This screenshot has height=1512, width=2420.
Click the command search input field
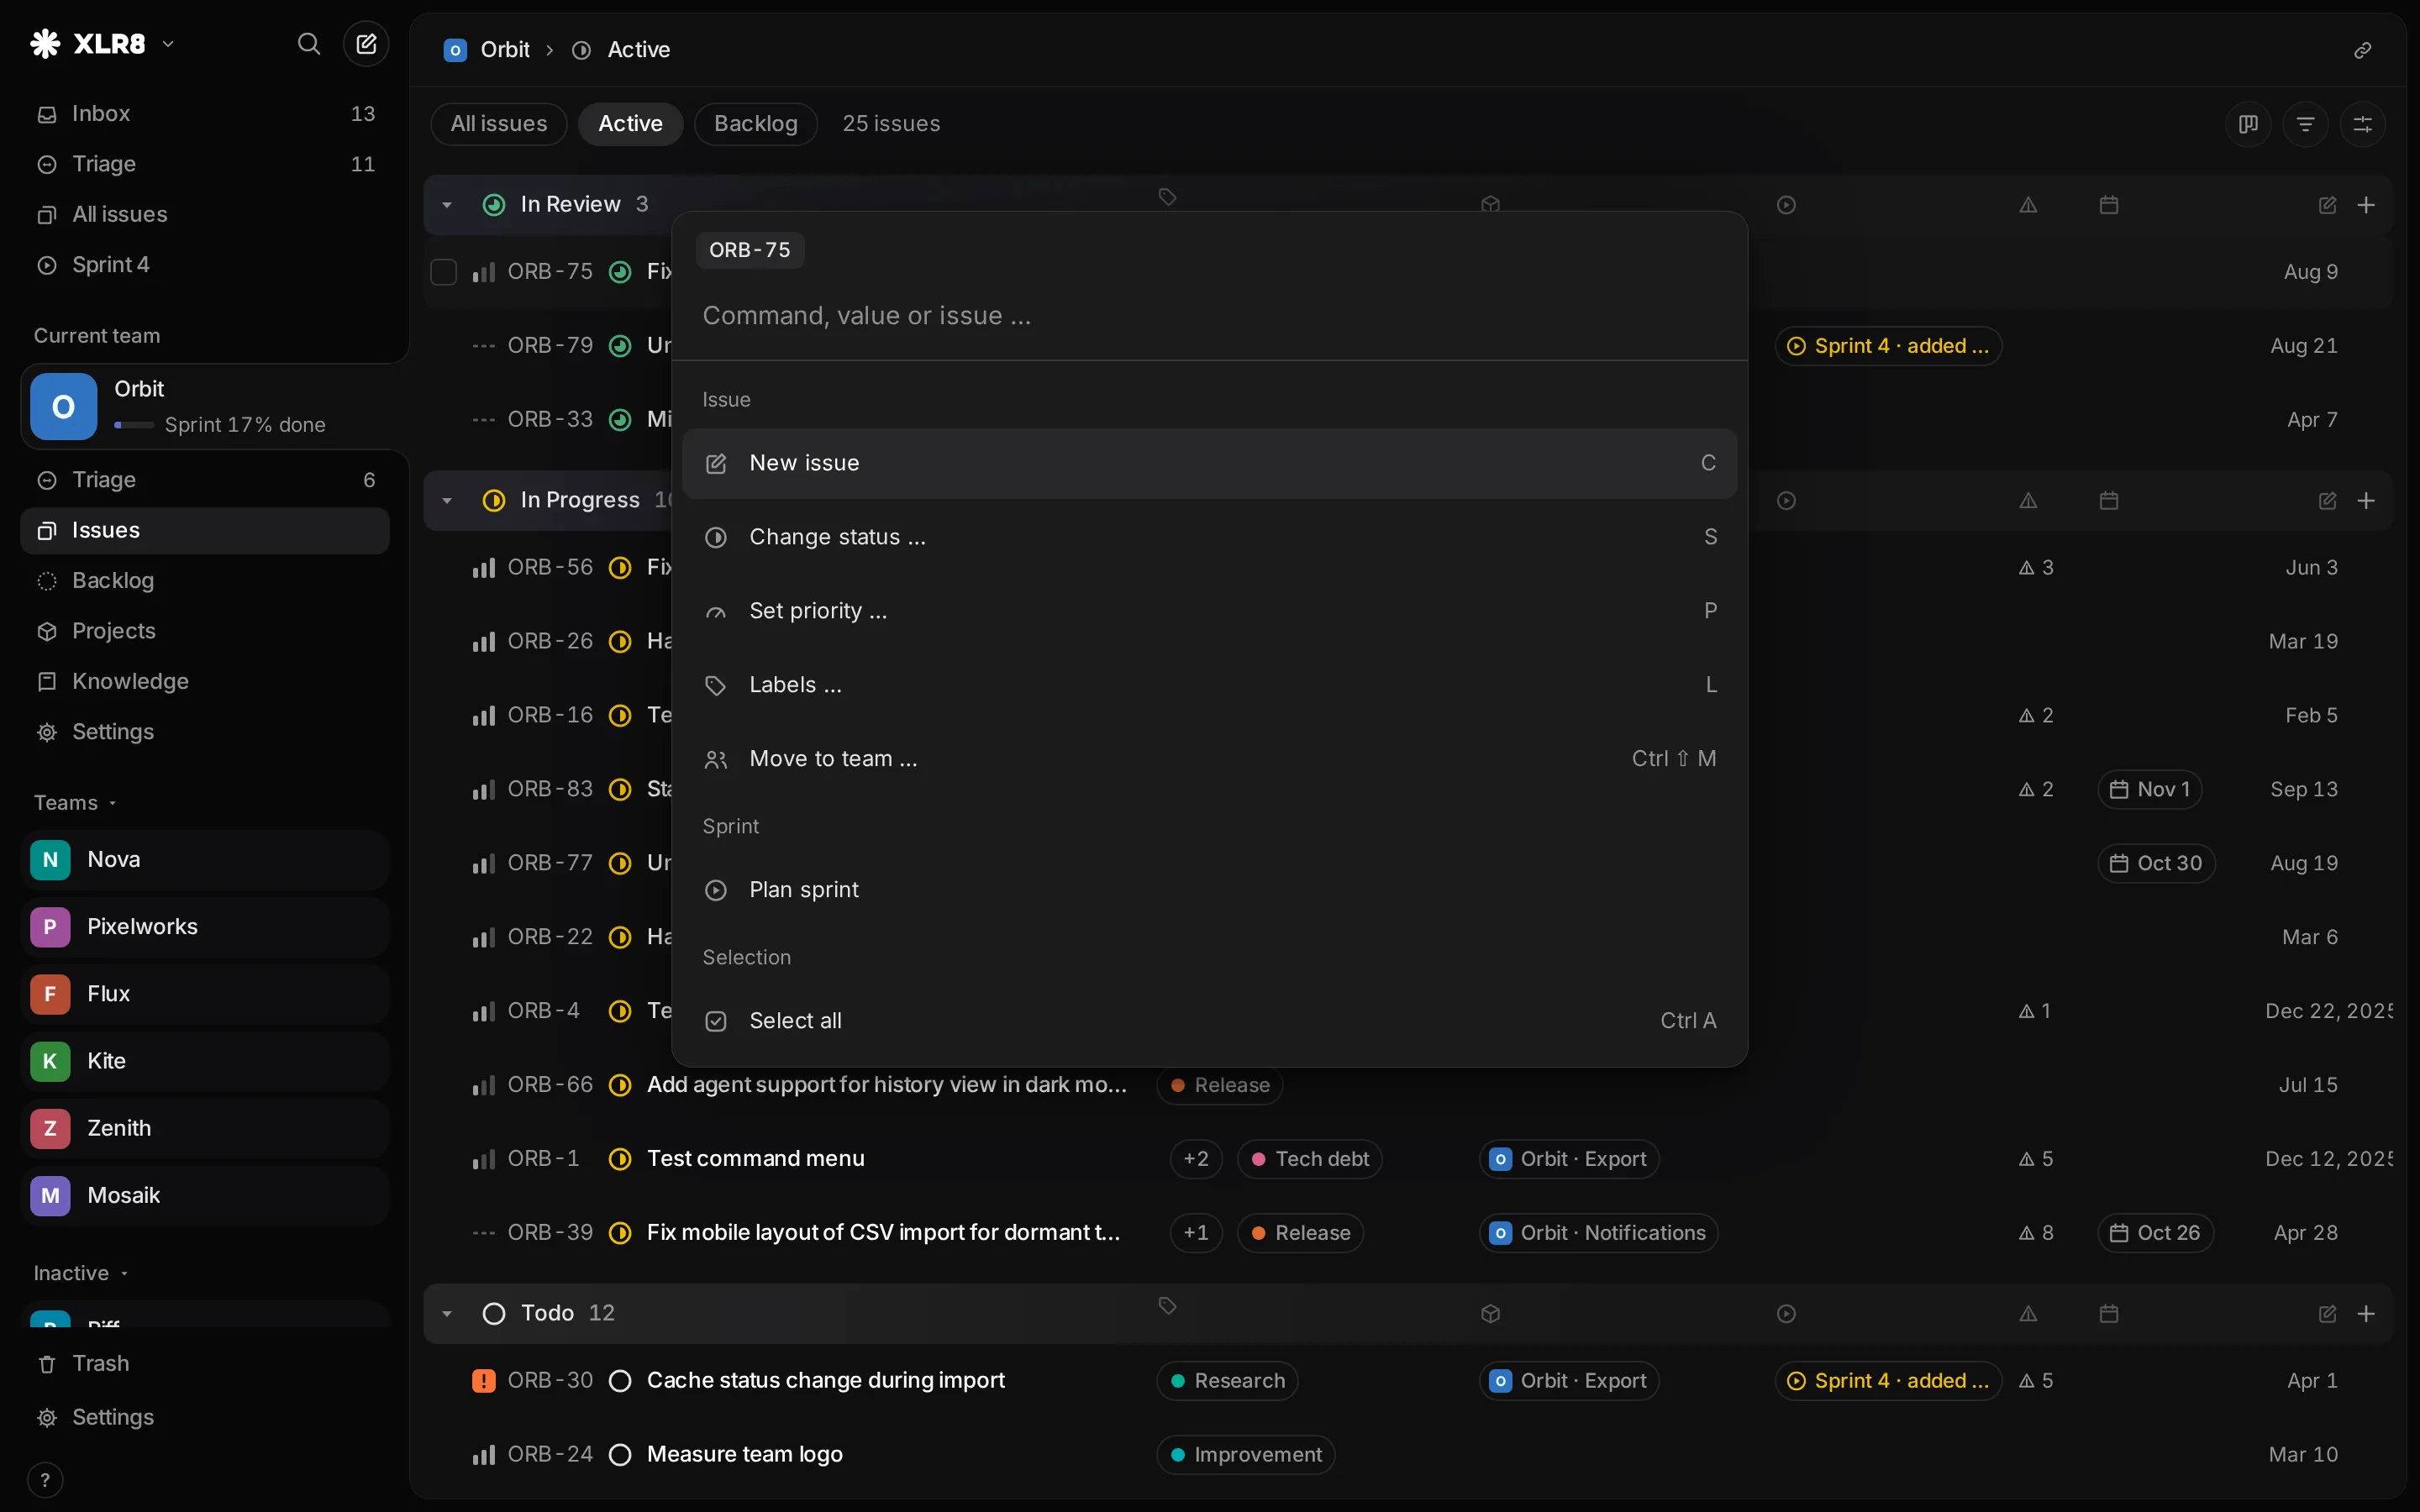[x=1209, y=316]
